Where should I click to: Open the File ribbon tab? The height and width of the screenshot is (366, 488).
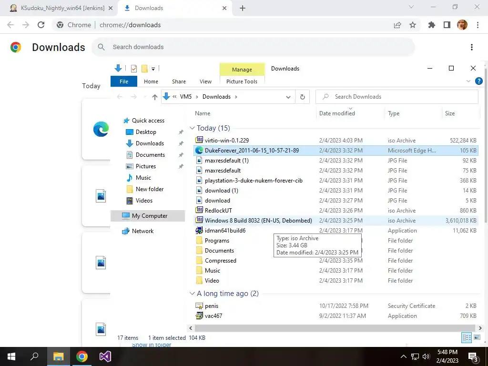[124, 81]
